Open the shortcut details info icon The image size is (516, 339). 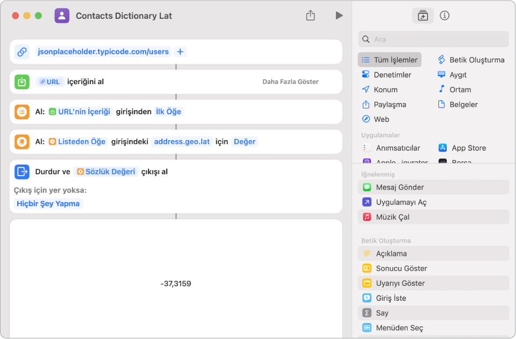(445, 16)
